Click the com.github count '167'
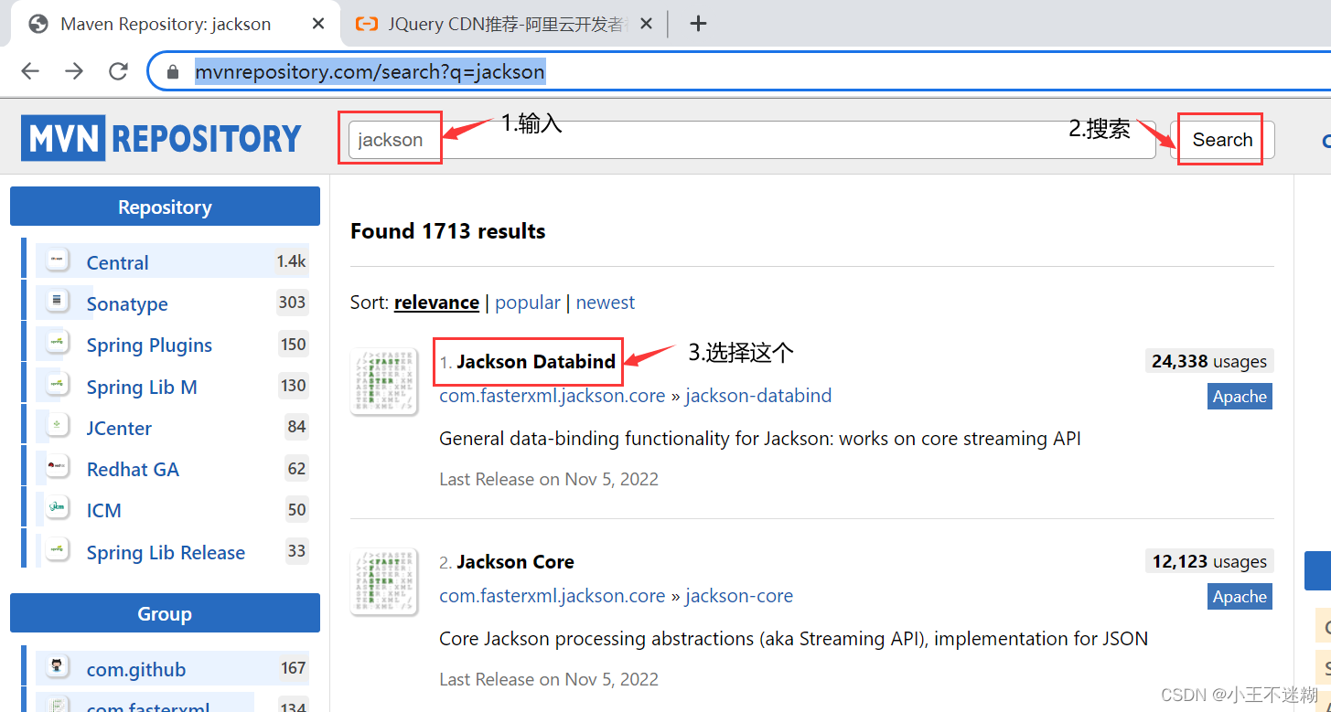1331x712 pixels. tap(293, 668)
